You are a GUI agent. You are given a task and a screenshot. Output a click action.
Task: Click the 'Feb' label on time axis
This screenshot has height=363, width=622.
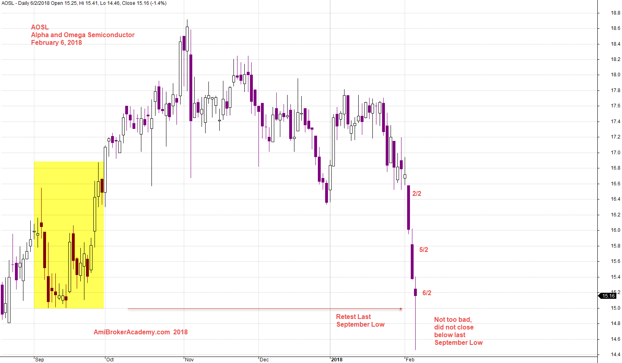click(410, 360)
